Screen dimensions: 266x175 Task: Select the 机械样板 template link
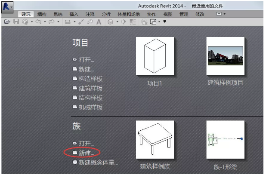coord(90,107)
